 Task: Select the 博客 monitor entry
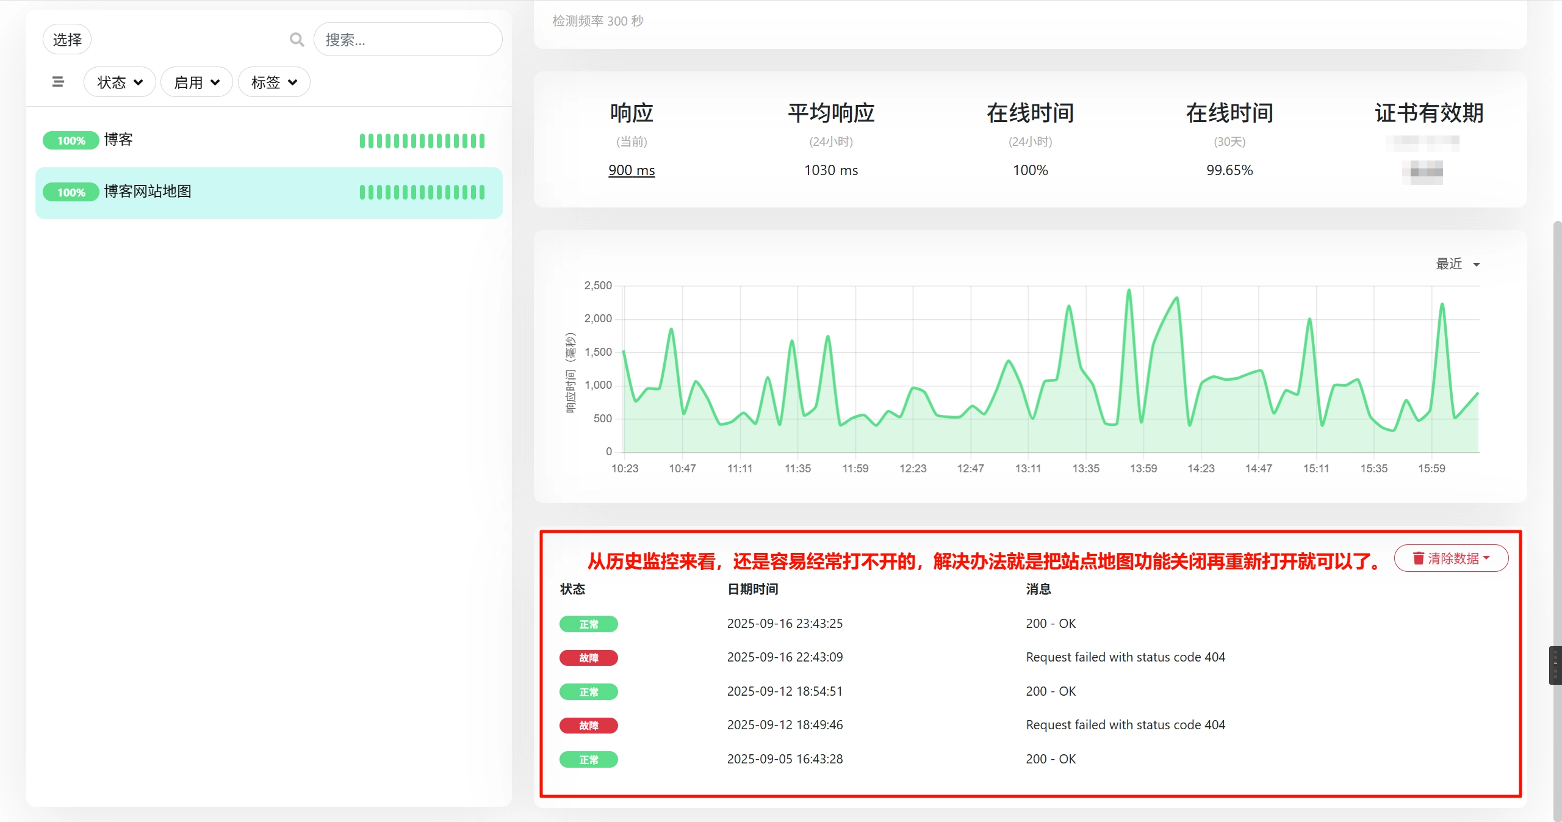pos(268,140)
